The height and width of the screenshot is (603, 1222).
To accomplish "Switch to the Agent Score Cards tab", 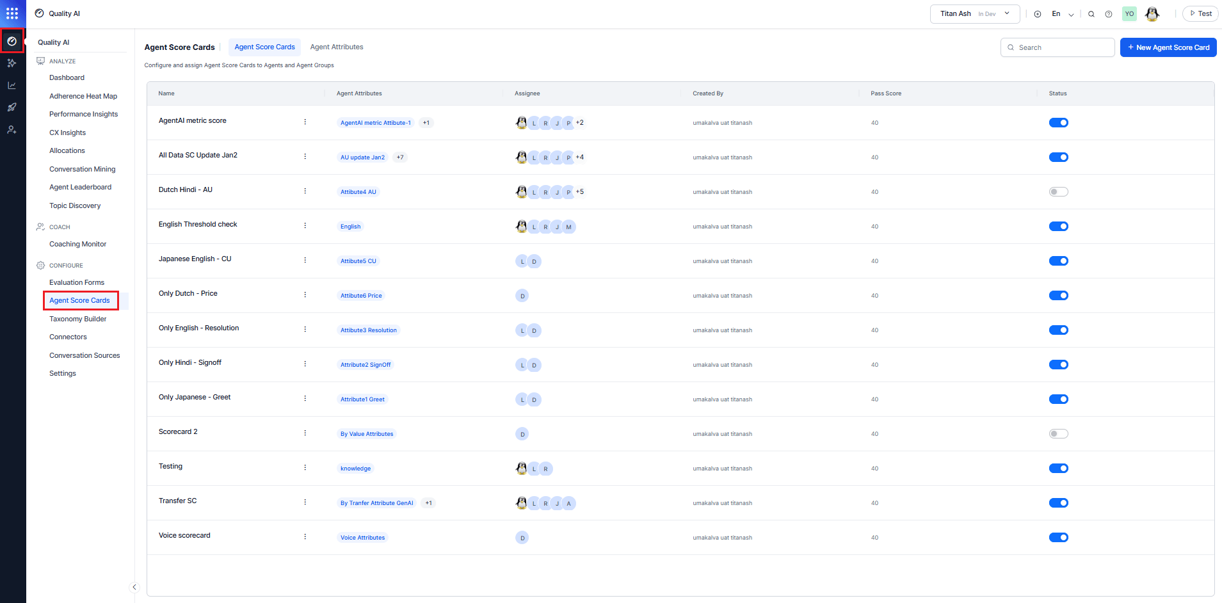I will [x=264, y=47].
